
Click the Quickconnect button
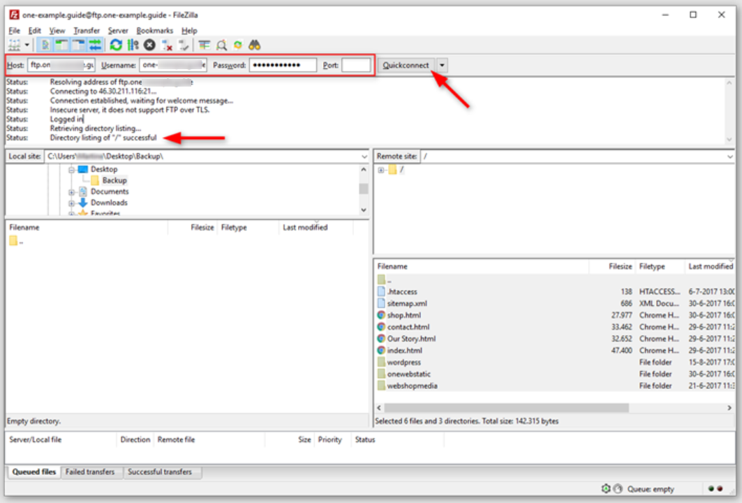click(x=406, y=65)
